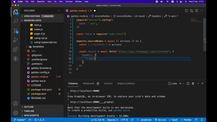Select the Terminal panel tab
The width and height of the screenshot is (217, 122).
[73, 84]
